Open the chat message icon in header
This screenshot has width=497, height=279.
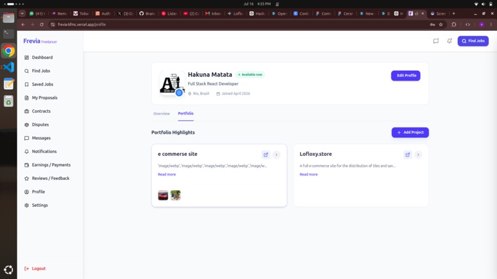(436, 41)
